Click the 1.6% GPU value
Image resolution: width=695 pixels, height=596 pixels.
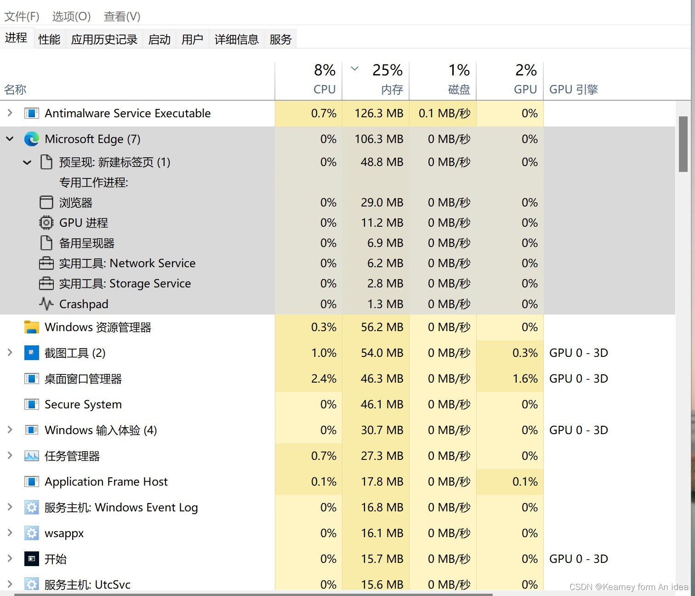pos(525,378)
